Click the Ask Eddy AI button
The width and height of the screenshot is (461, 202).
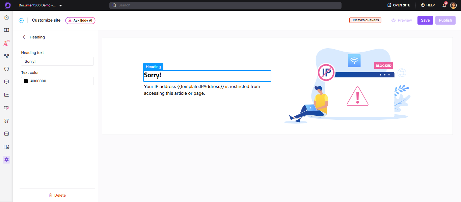tap(80, 21)
